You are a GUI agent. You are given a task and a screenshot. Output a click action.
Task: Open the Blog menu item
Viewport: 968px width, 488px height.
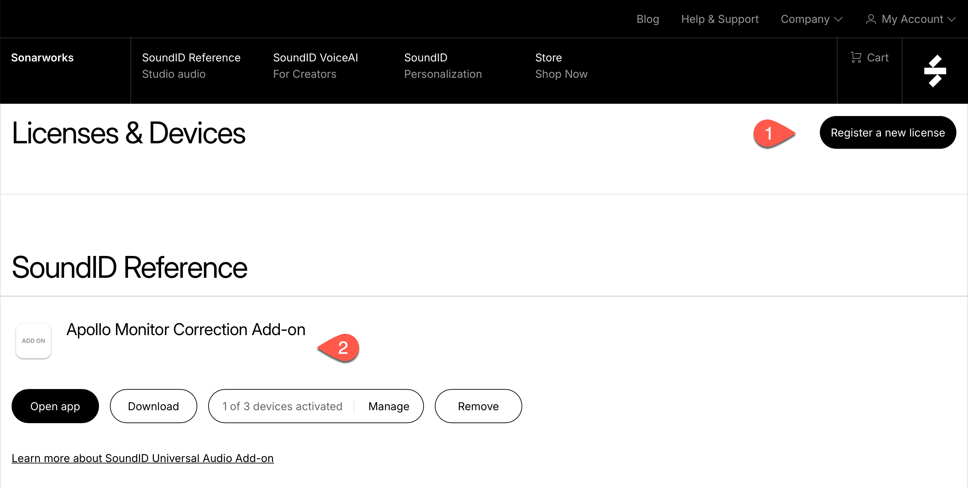coord(647,19)
